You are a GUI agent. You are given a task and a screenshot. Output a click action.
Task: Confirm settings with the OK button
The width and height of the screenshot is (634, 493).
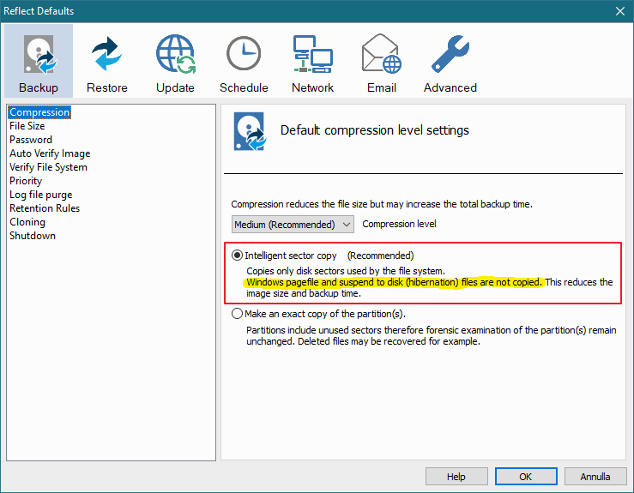pyautogui.click(x=526, y=477)
